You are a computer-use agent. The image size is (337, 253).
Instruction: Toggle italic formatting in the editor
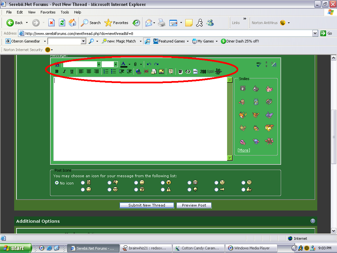coord(65,71)
